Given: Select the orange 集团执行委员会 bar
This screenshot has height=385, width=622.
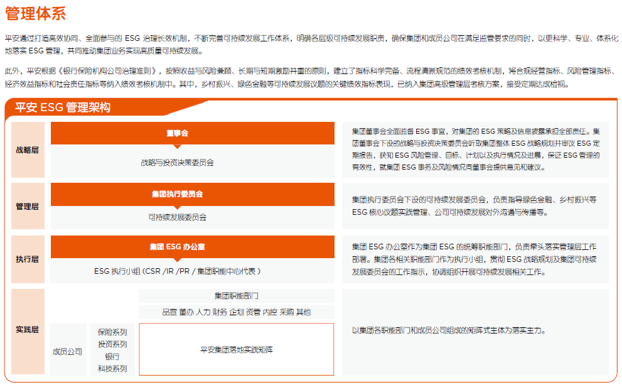Looking at the screenshot, I should tap(177, 194).
